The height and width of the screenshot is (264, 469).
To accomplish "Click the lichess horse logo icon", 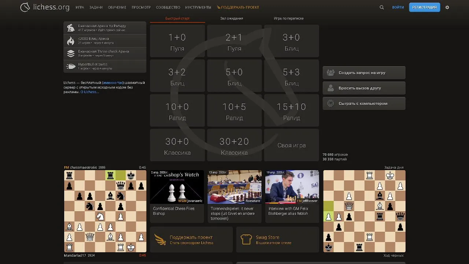I will tap(25, 7).
